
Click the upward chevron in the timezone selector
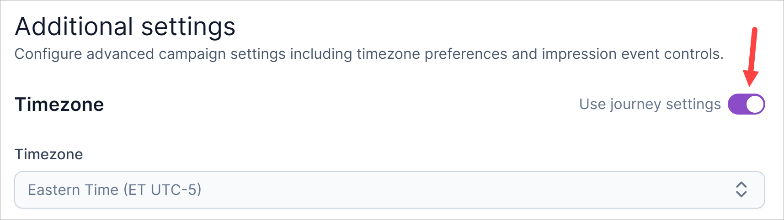741,185
